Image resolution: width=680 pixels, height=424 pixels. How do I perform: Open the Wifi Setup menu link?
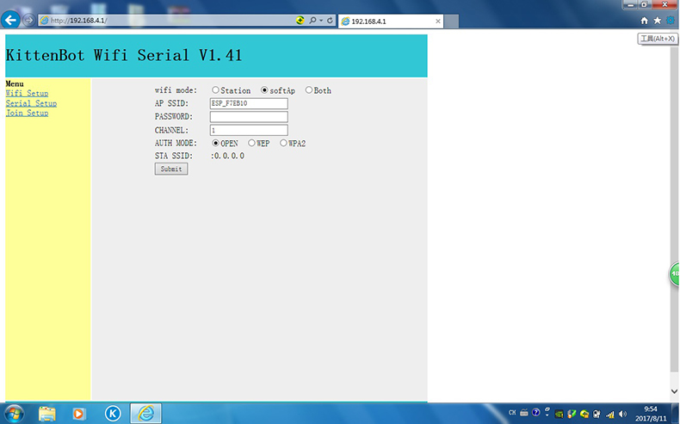tap(27, 93)
